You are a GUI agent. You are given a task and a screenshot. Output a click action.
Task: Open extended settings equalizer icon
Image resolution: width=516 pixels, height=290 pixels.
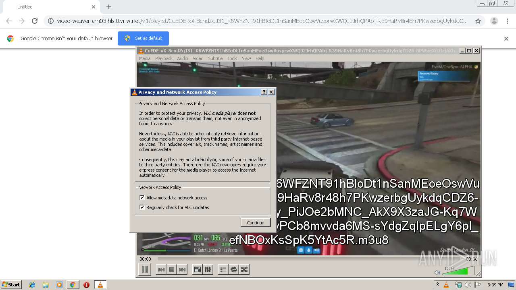click(208, 269)
